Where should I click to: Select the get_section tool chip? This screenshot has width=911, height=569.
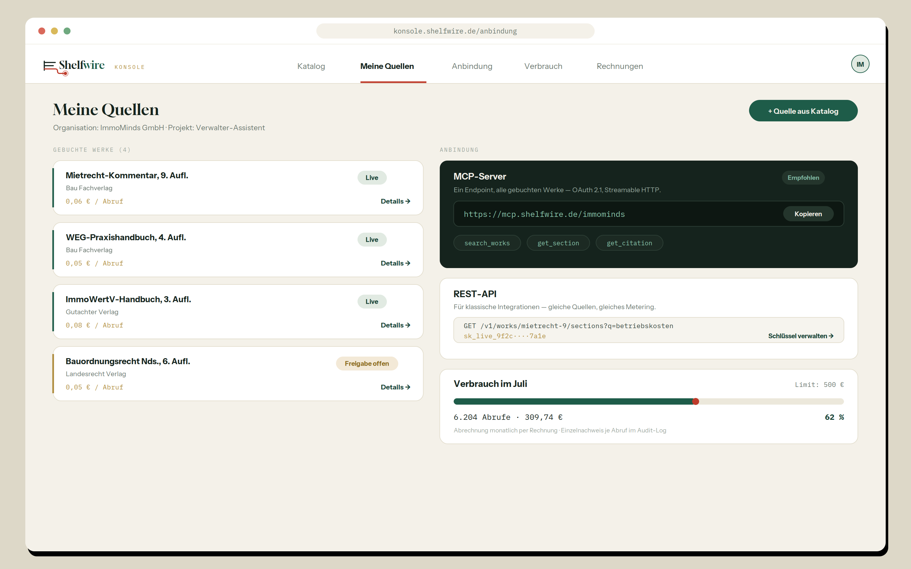[558, 243]
